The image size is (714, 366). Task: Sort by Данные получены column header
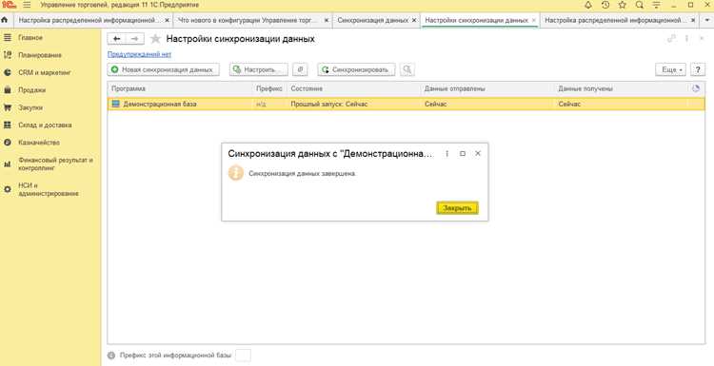tap(621, 89)
